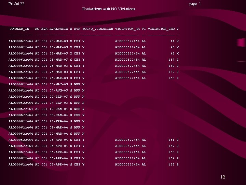
Task: Click the FRR evaluation type in 30-JAN-04 row
Action: [77, 115]
